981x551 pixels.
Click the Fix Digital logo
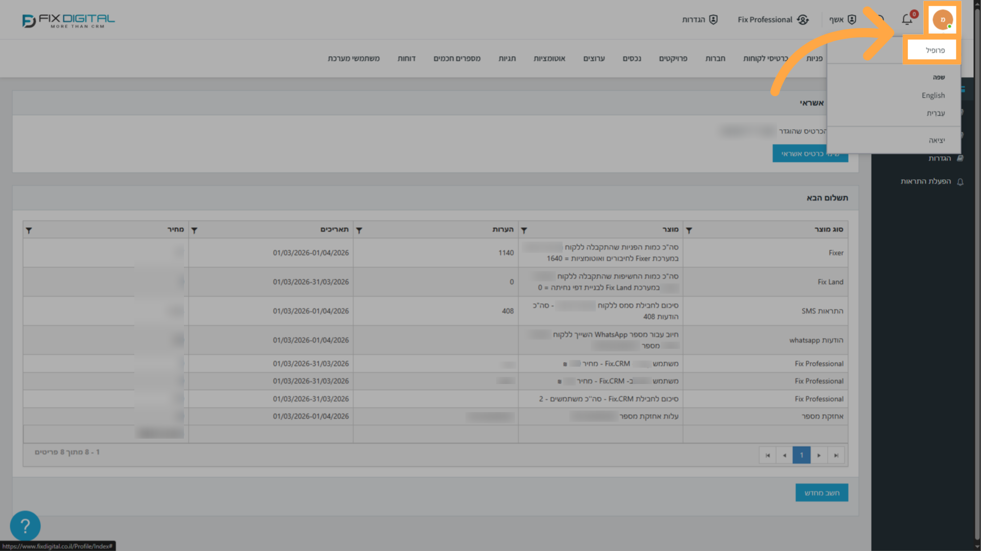pyautogui.click(x=68, y=20)
